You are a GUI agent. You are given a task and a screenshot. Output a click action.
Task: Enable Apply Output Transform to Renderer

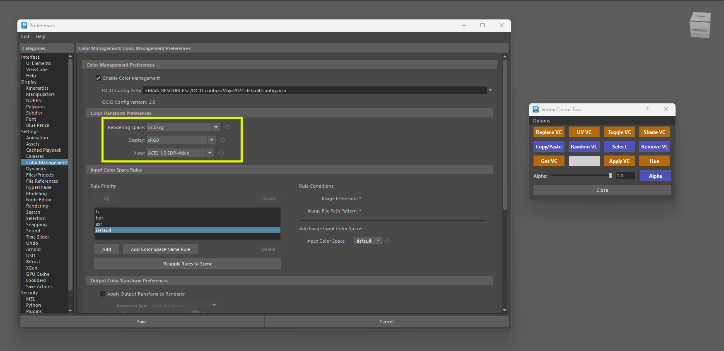coord(102,294)
